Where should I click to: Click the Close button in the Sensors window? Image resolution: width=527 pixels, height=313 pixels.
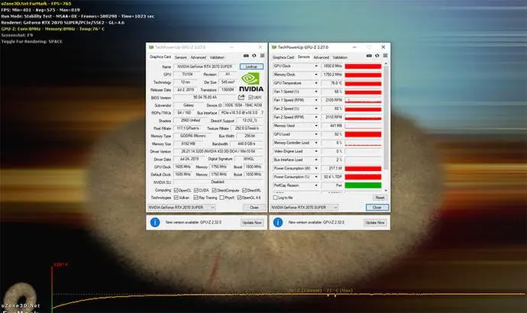(377, 208)
